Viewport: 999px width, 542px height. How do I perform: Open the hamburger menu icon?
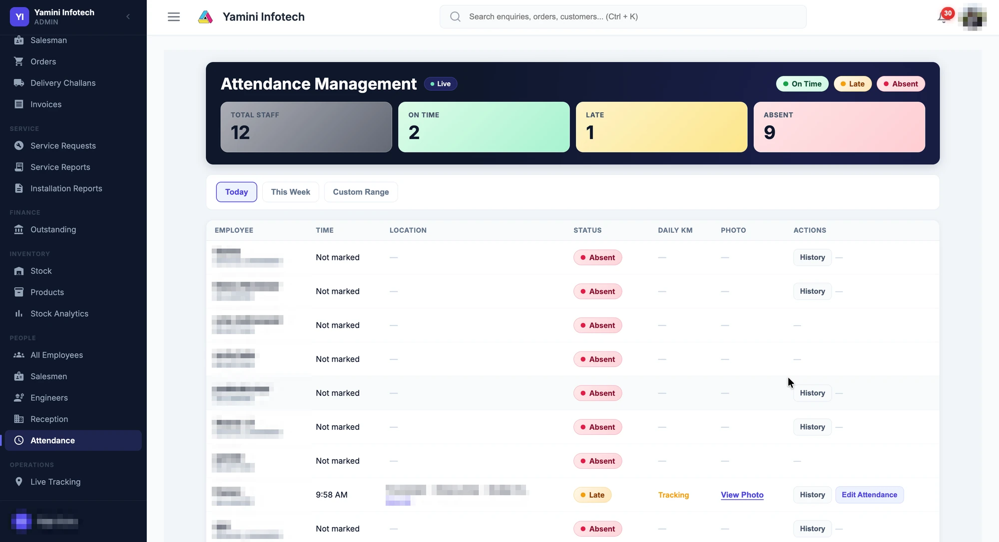(x=173, y=17)
